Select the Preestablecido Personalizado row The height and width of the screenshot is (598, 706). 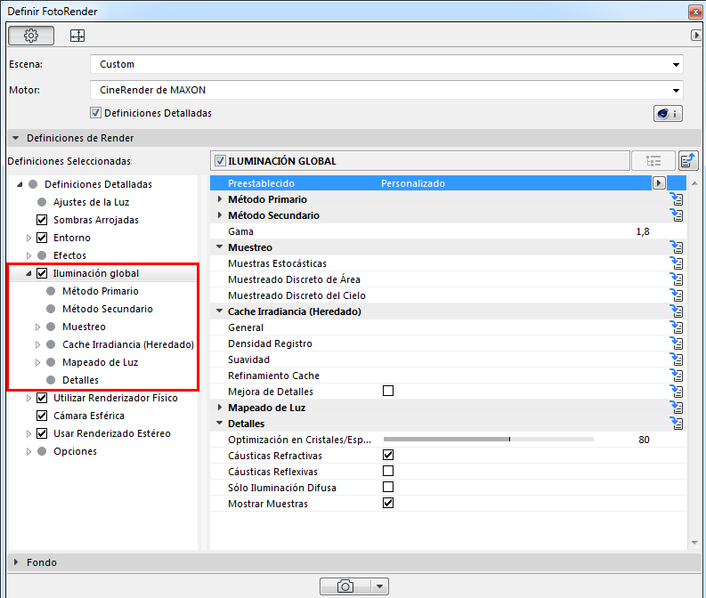tap(431, 183)
